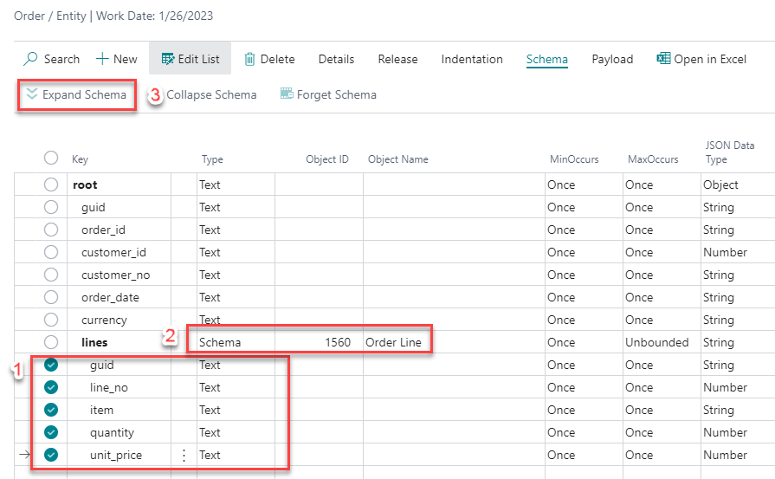Click the Expand Schema label

click(84, 94)
